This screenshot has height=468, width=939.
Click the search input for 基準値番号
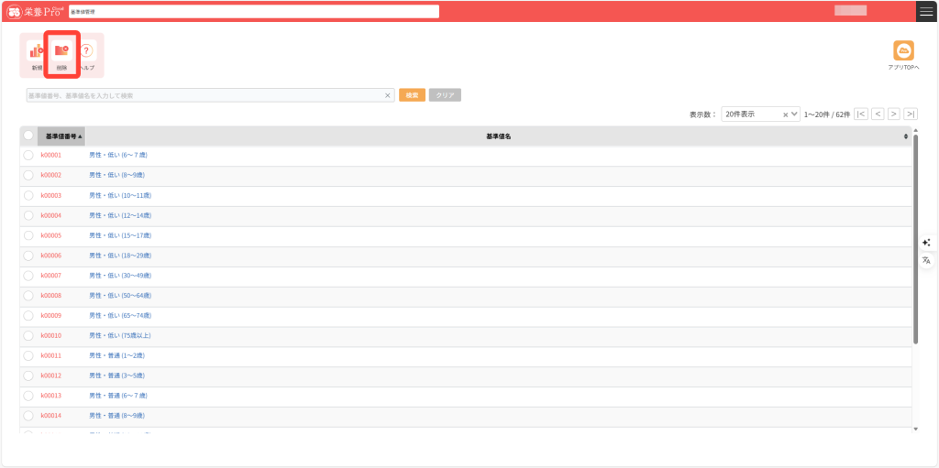click(202, 95)
